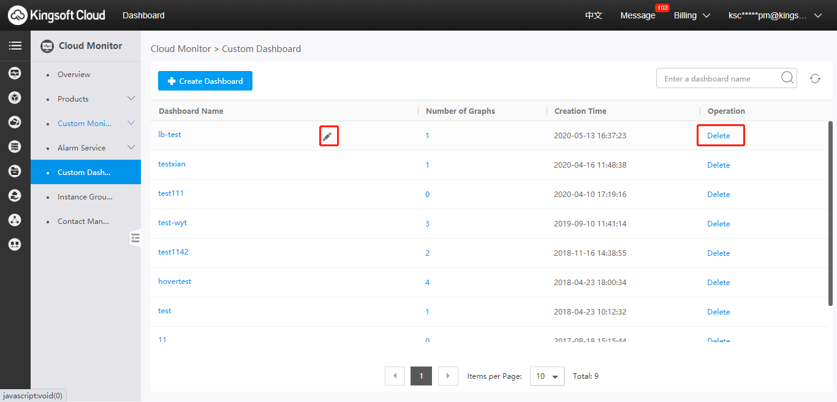Select Custom Dashboard in the sidebar

click(86, 172)
